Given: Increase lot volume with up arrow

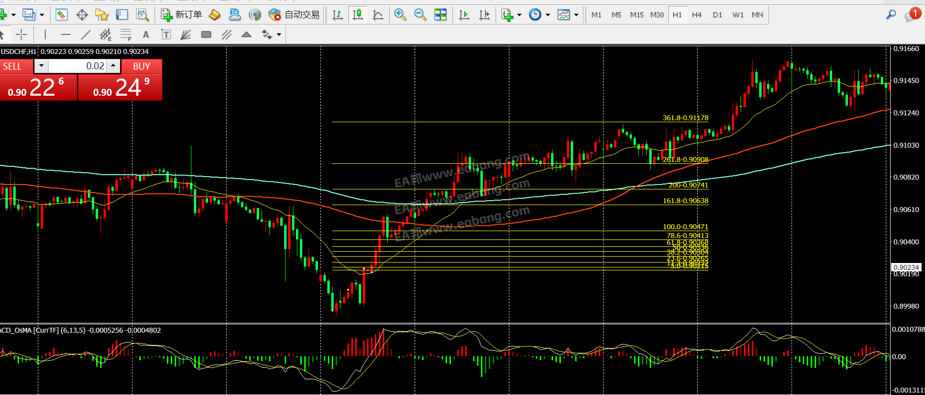Looking at the screenshot, I should click(x=113, y=66).
